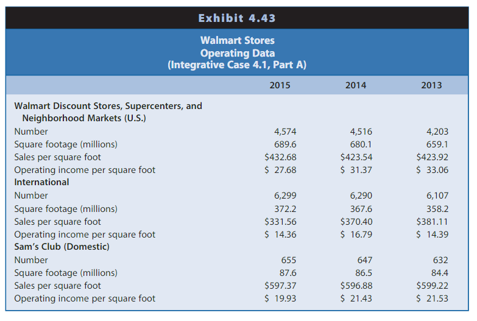Click the sales figure $432.68
This screenshot has width=477, height=321.
point(280,157)
